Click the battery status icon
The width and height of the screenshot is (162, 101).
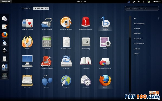149,2
